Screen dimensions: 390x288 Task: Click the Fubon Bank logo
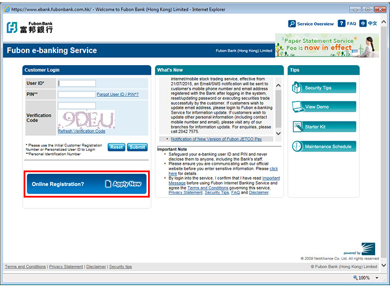point(29,27)
